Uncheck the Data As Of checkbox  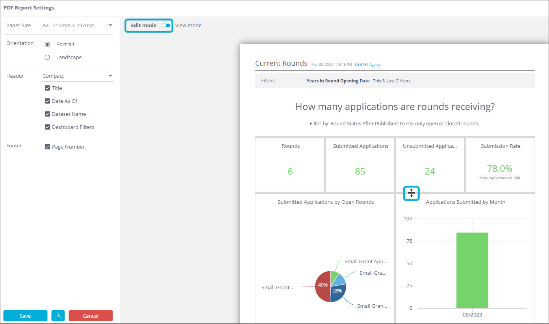pyautogui.click(x=48, y=101)
